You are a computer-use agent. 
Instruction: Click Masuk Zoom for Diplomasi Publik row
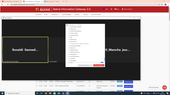point(129,86)
